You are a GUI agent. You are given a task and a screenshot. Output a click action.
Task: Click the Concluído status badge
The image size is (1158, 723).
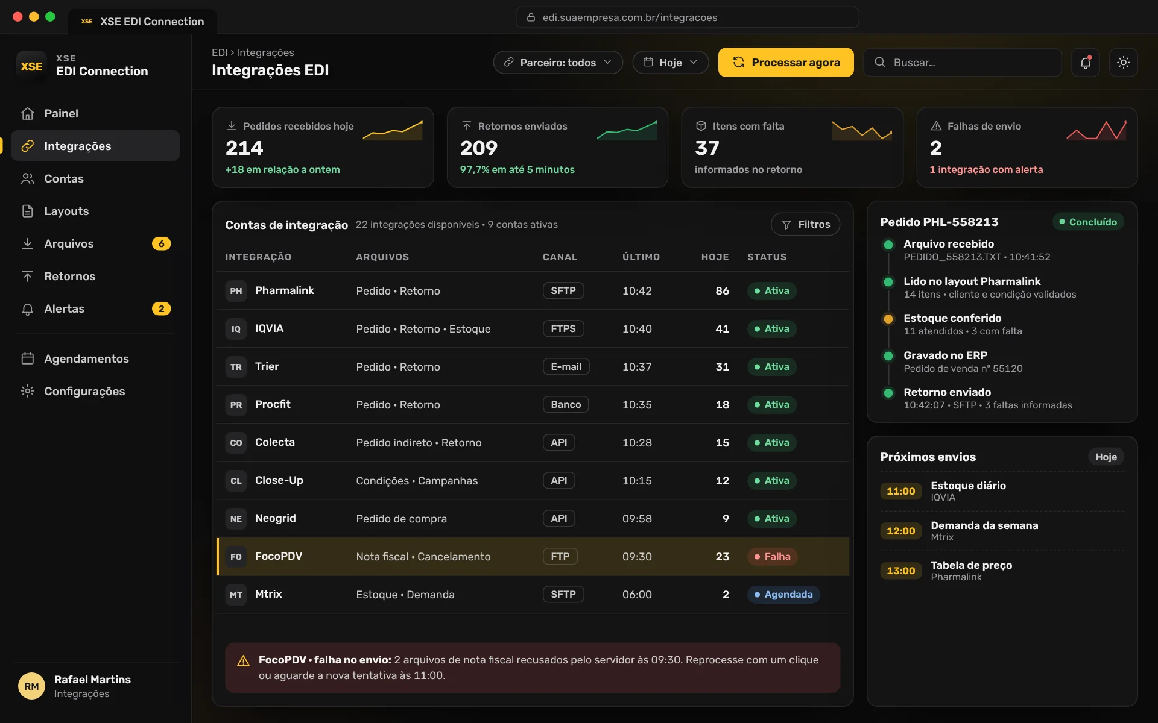[x=1088, y=222]
